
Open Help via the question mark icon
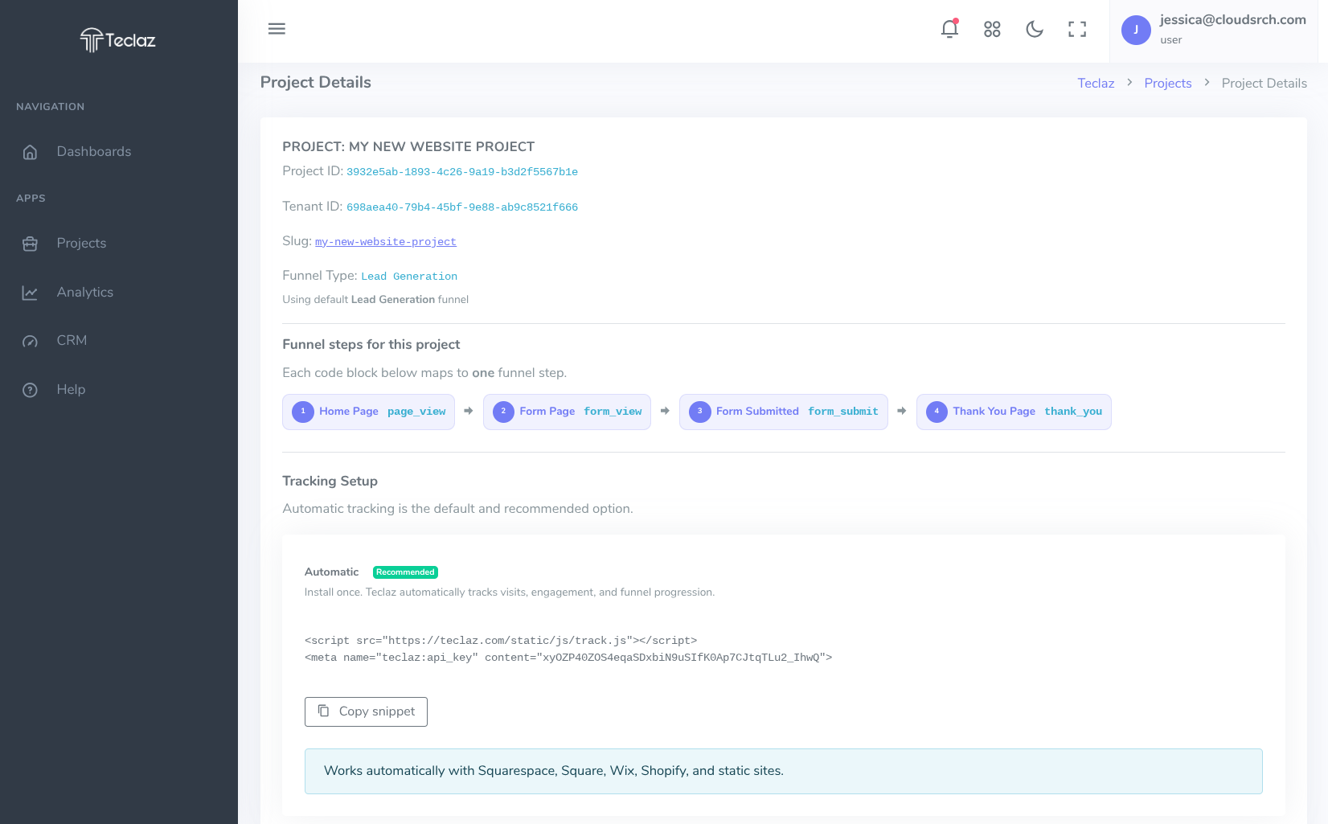(x=30, y=389)
